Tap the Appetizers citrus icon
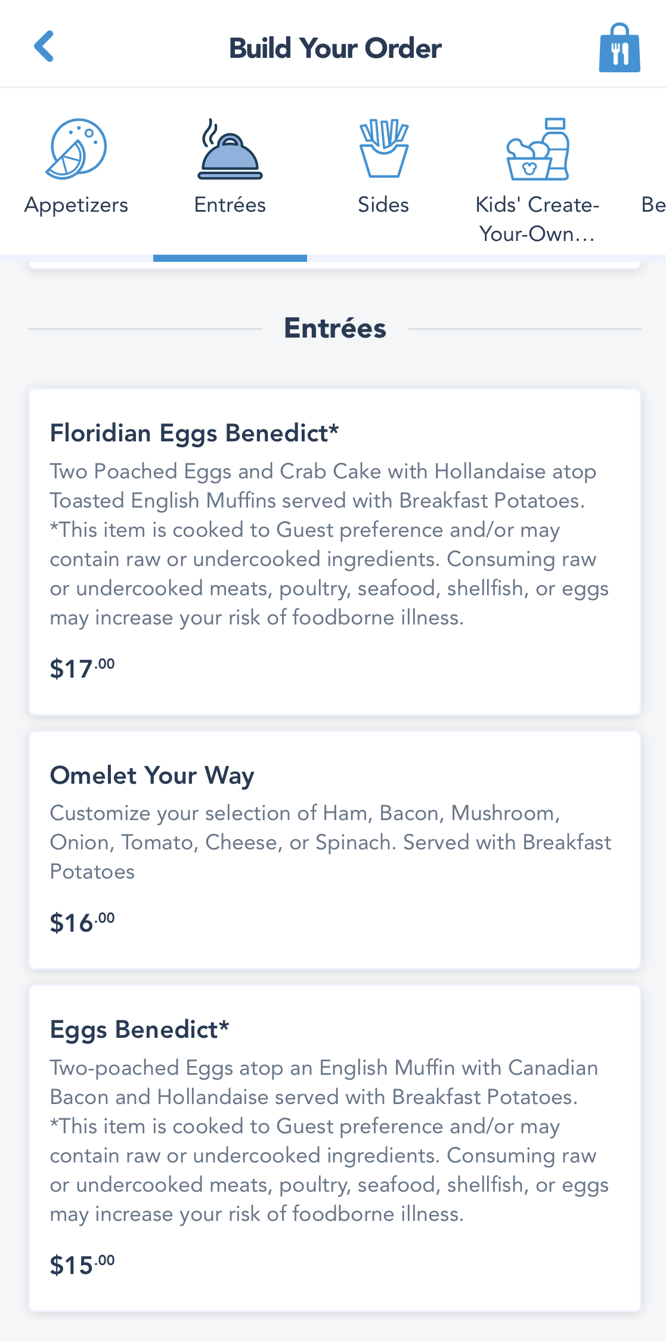Image resolution: width=666 pixels, height=1342 pixels. coord(76,149)
